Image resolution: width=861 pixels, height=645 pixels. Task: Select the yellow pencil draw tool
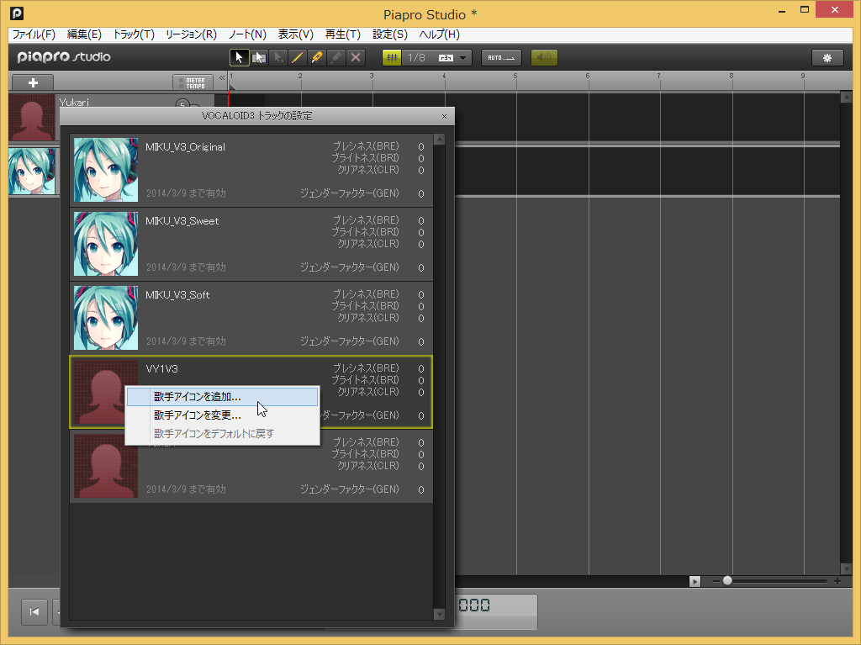tap(297, 58)
